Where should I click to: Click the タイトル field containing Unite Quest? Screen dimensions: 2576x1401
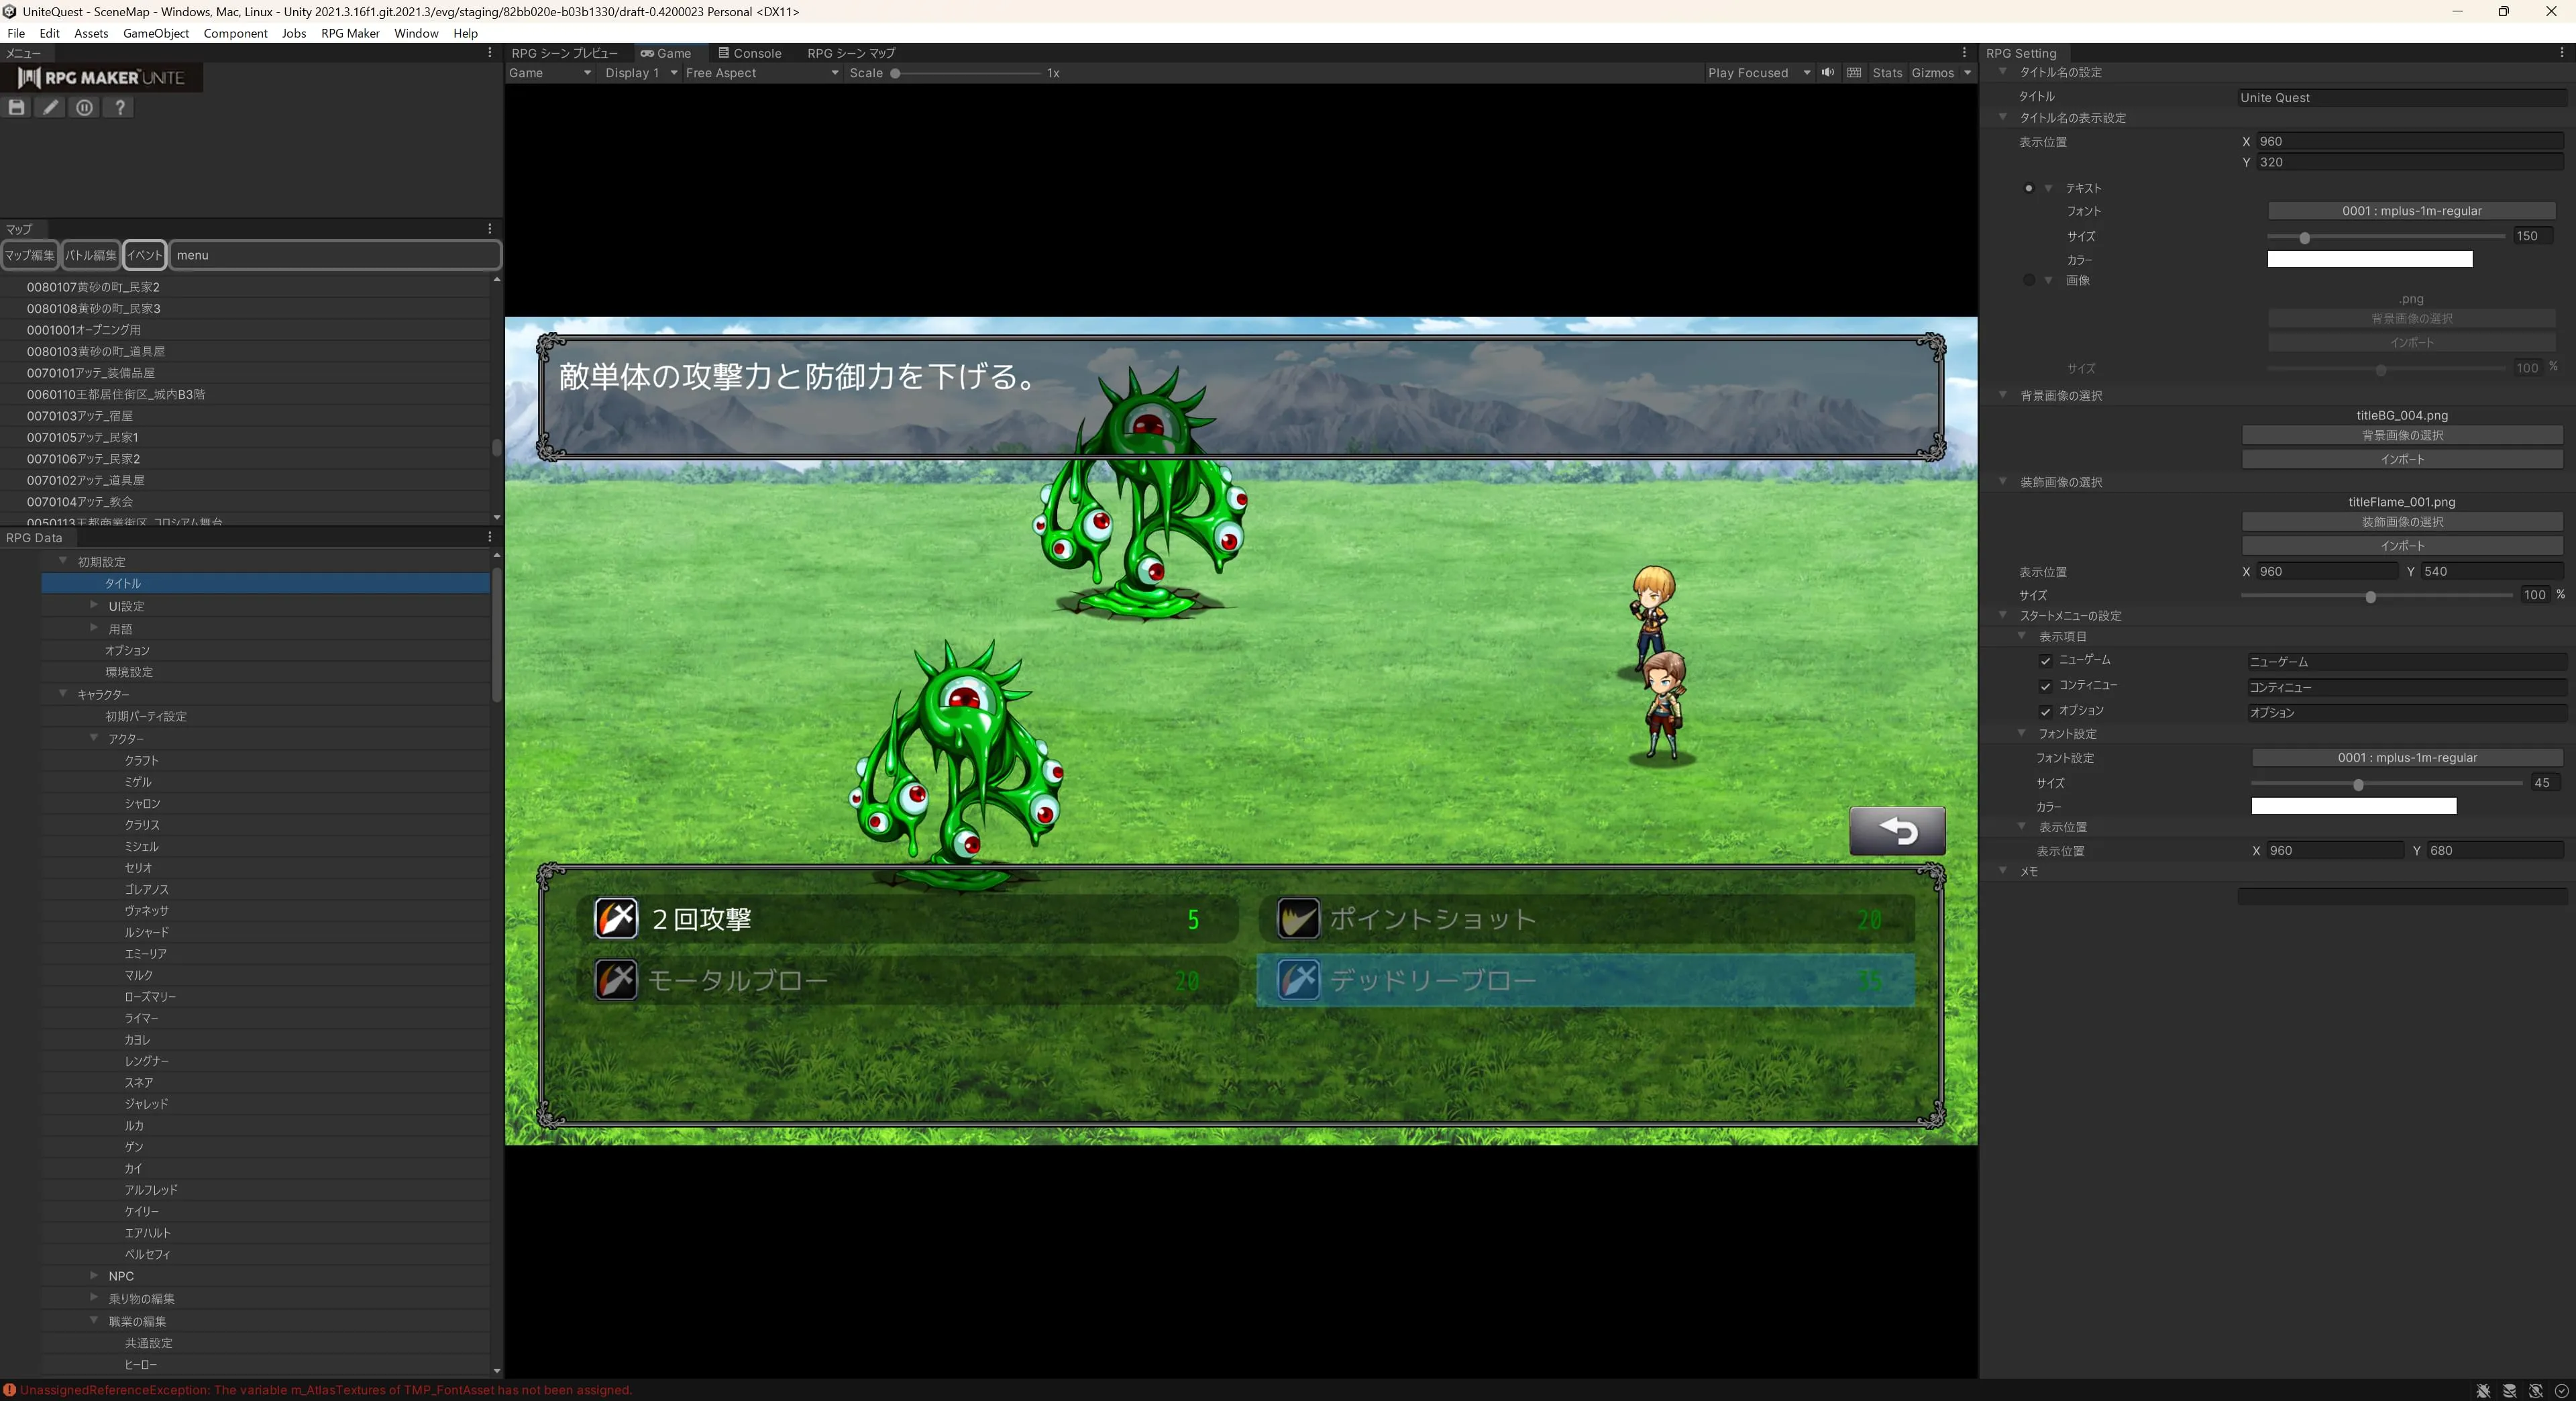click(2401, 98)
